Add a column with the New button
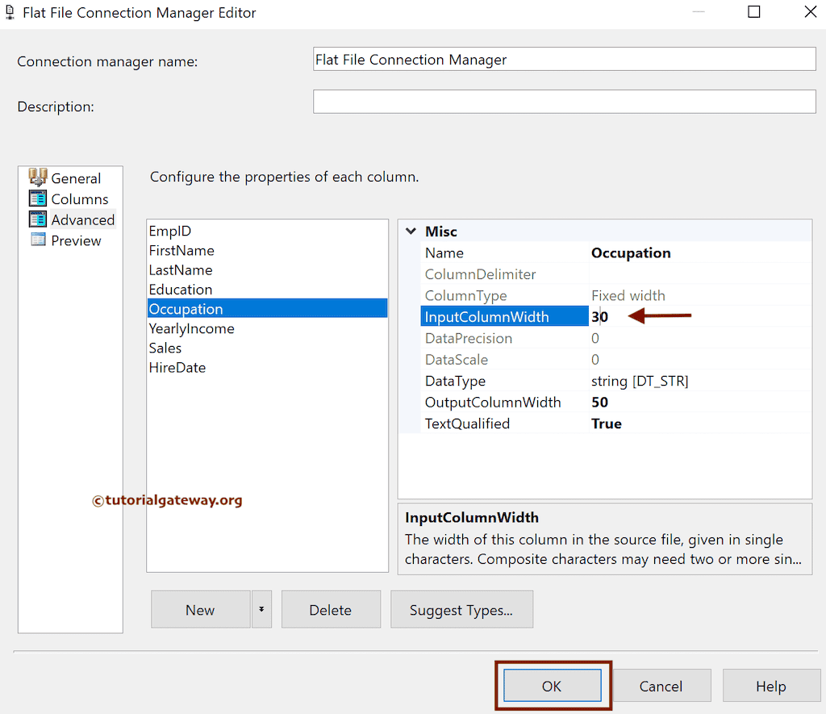This screenshot has height=714, width=826. click(200, 609)
